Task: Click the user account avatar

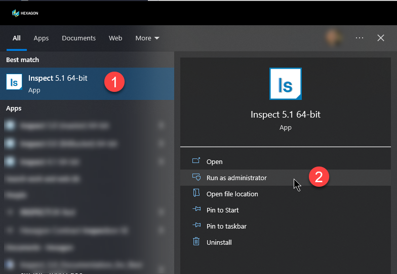Action: click(x=333, y=38)
